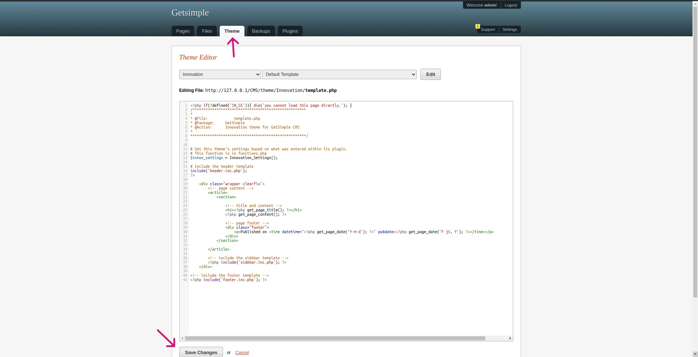Image resolution: width=698 pixels, height=357 pixels.
Task: Click the Getsimple site logo heading
Action: [x=190, y=12]
